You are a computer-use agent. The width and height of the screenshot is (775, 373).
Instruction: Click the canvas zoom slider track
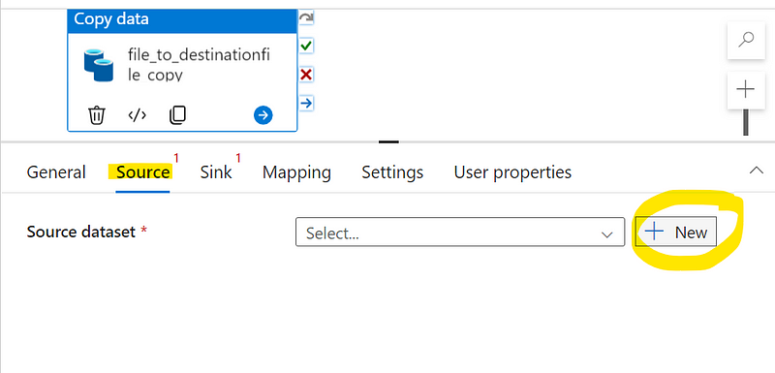[x=745, y=122]
